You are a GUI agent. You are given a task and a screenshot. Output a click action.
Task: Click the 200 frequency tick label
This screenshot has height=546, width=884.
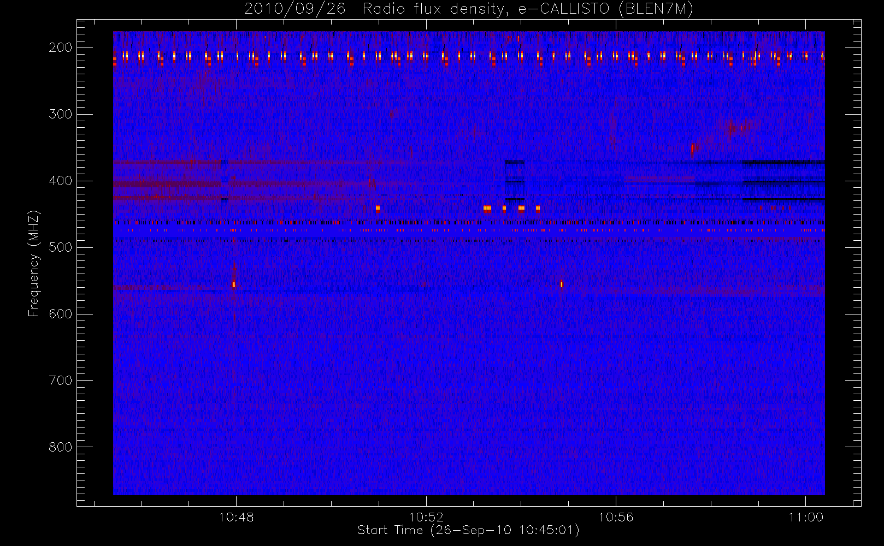click(61, 48)
